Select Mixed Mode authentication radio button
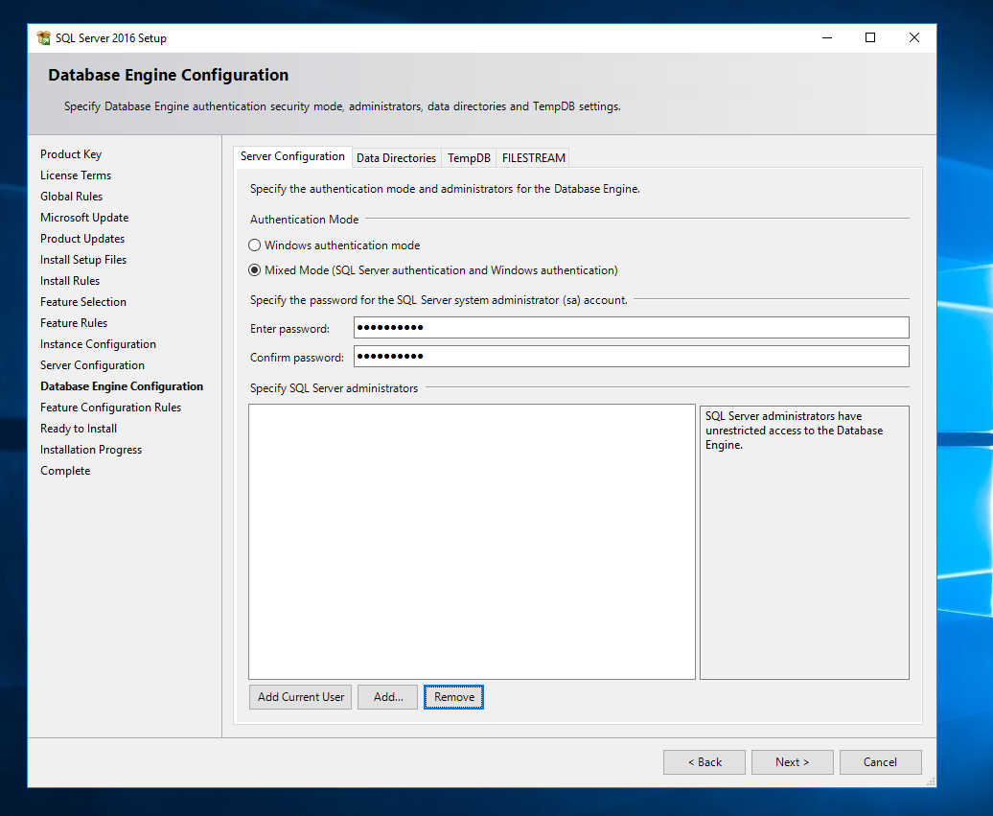Image resolution: width=993 pixels, height=816 pixels. [255, 270]
